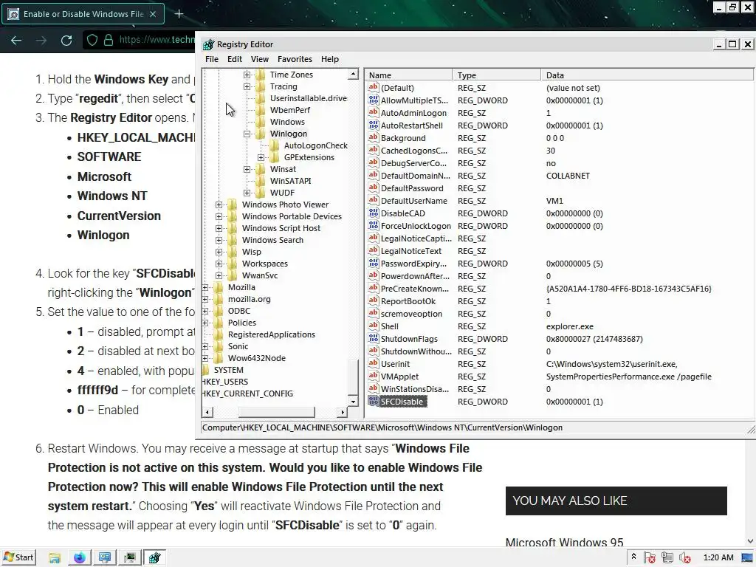Open Firefox from the taskbar
Screen dimensions: 756x567
pos(80,558)
